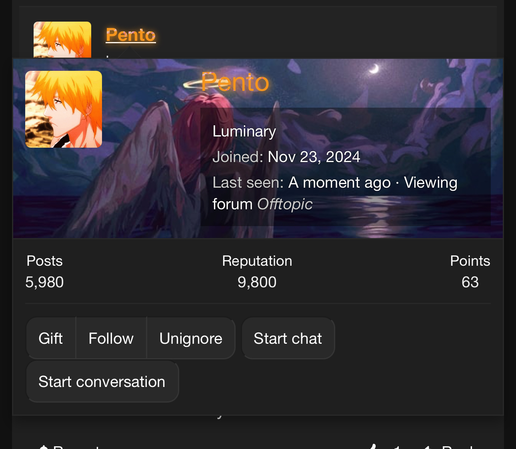Viewport: 516px width, 449px height.
Task: Click the Luminary user title
Action: click(244, 131)
